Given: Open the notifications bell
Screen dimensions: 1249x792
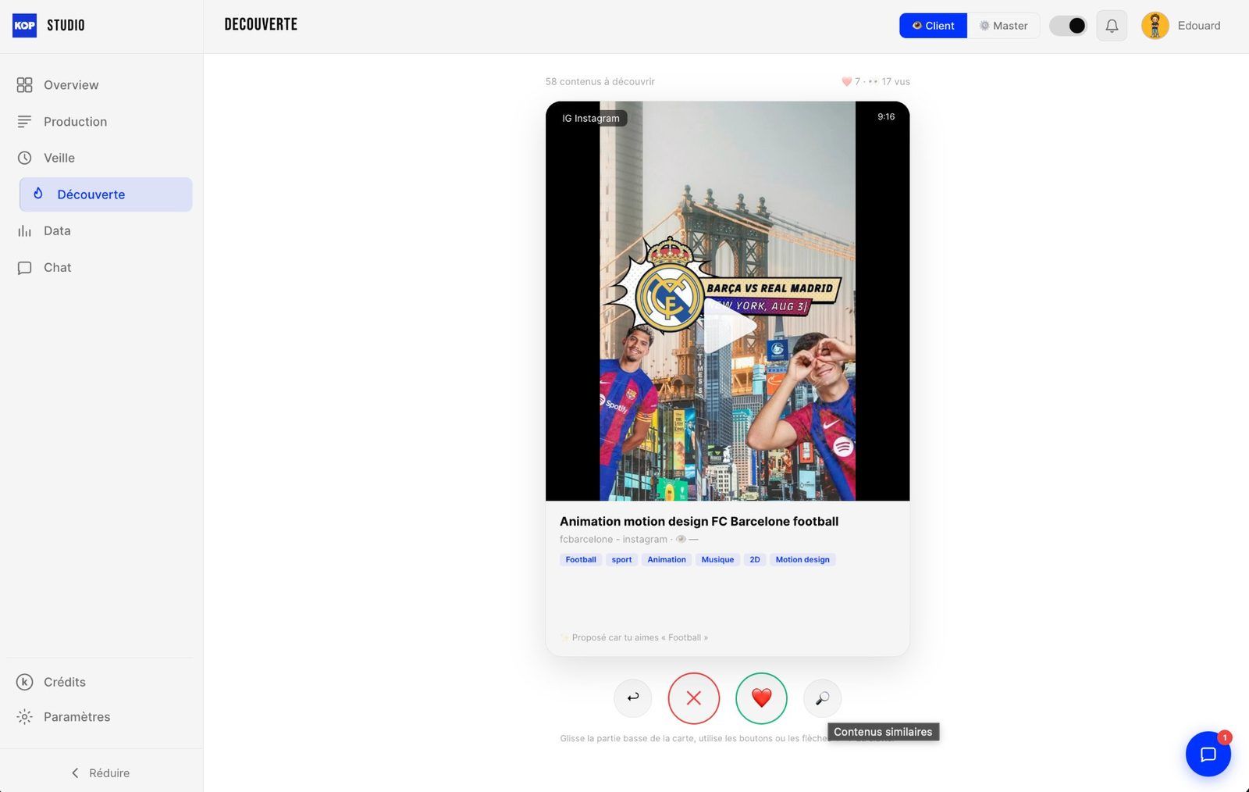Looking at the screenshot, I should coord(1112,26).
